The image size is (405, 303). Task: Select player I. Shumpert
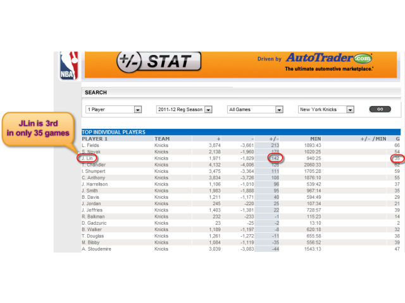tap(94, 171)
